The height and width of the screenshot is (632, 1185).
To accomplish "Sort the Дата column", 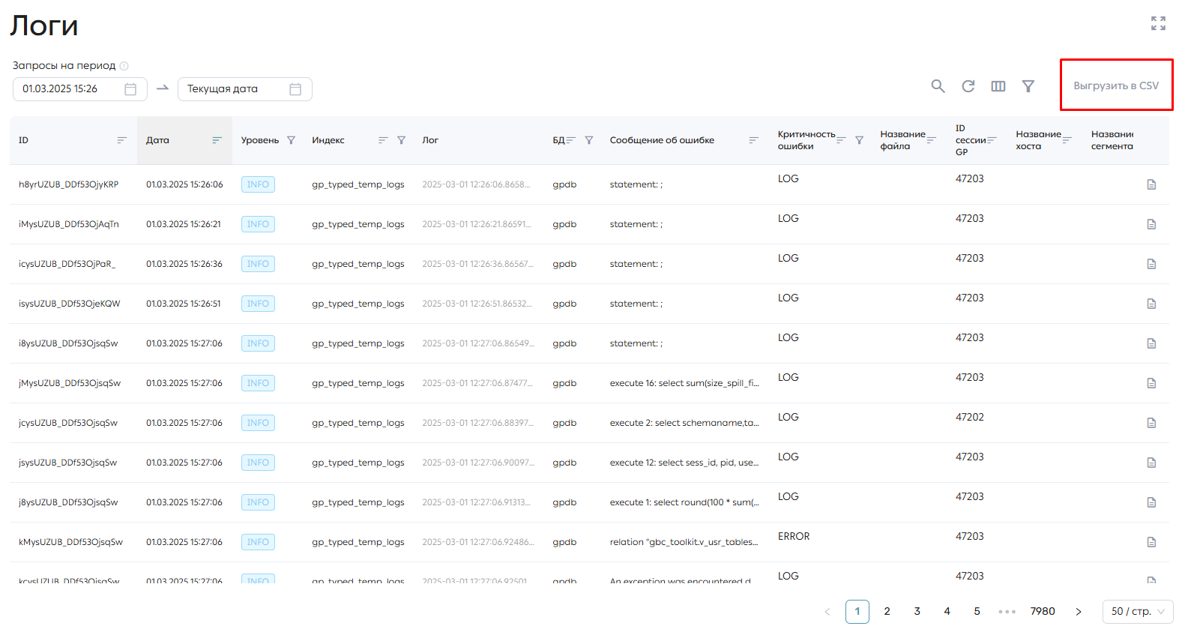I will [x=217, y=140].
